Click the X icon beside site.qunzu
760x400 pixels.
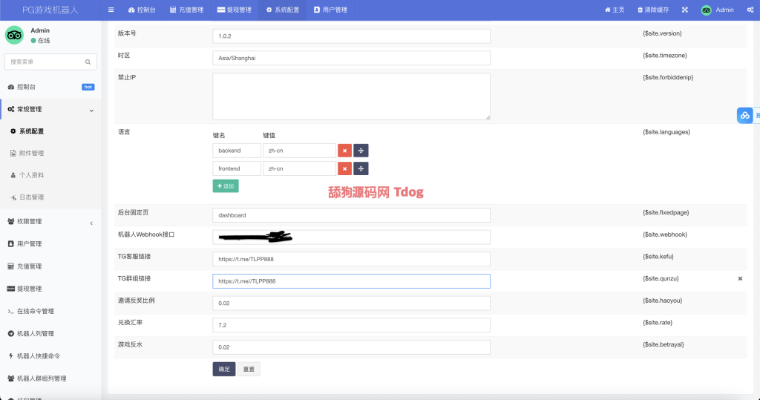(740, 278)
